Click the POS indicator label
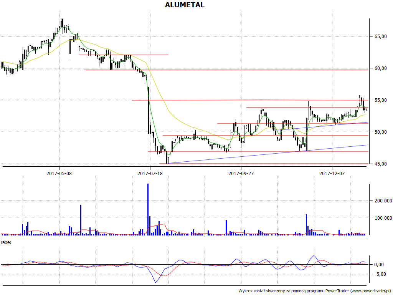The height and width of the screenshot is (295, 393). [x=6, y=243]
